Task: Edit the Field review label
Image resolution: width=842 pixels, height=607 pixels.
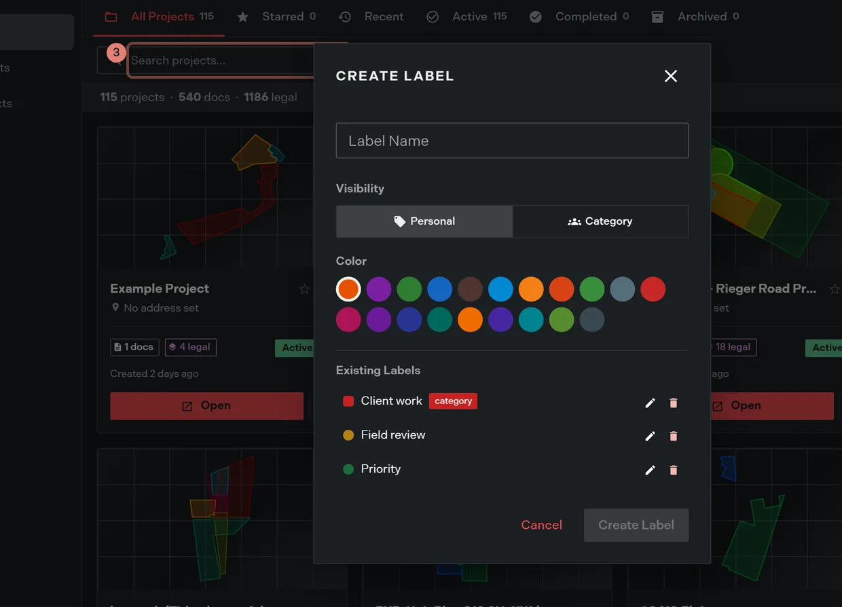Action: 650,436
